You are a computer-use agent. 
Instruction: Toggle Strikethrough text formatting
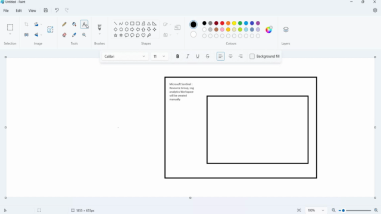click(208, 56)
